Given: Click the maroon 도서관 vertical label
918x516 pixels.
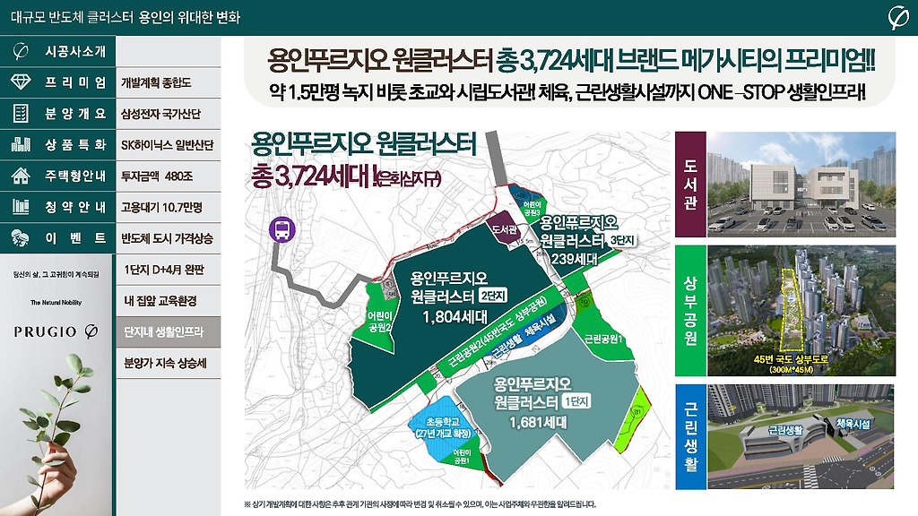Looking at the screenshot, I should pyautogui.click(x=690, y=185).
